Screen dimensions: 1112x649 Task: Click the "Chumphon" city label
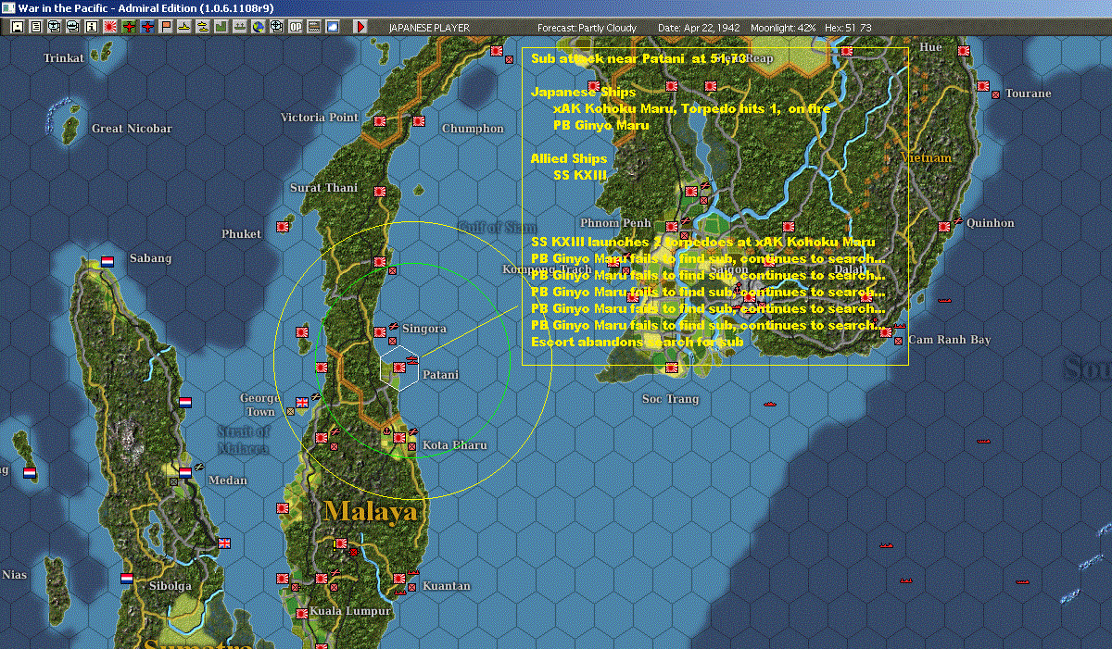click(x=473, y=129)
